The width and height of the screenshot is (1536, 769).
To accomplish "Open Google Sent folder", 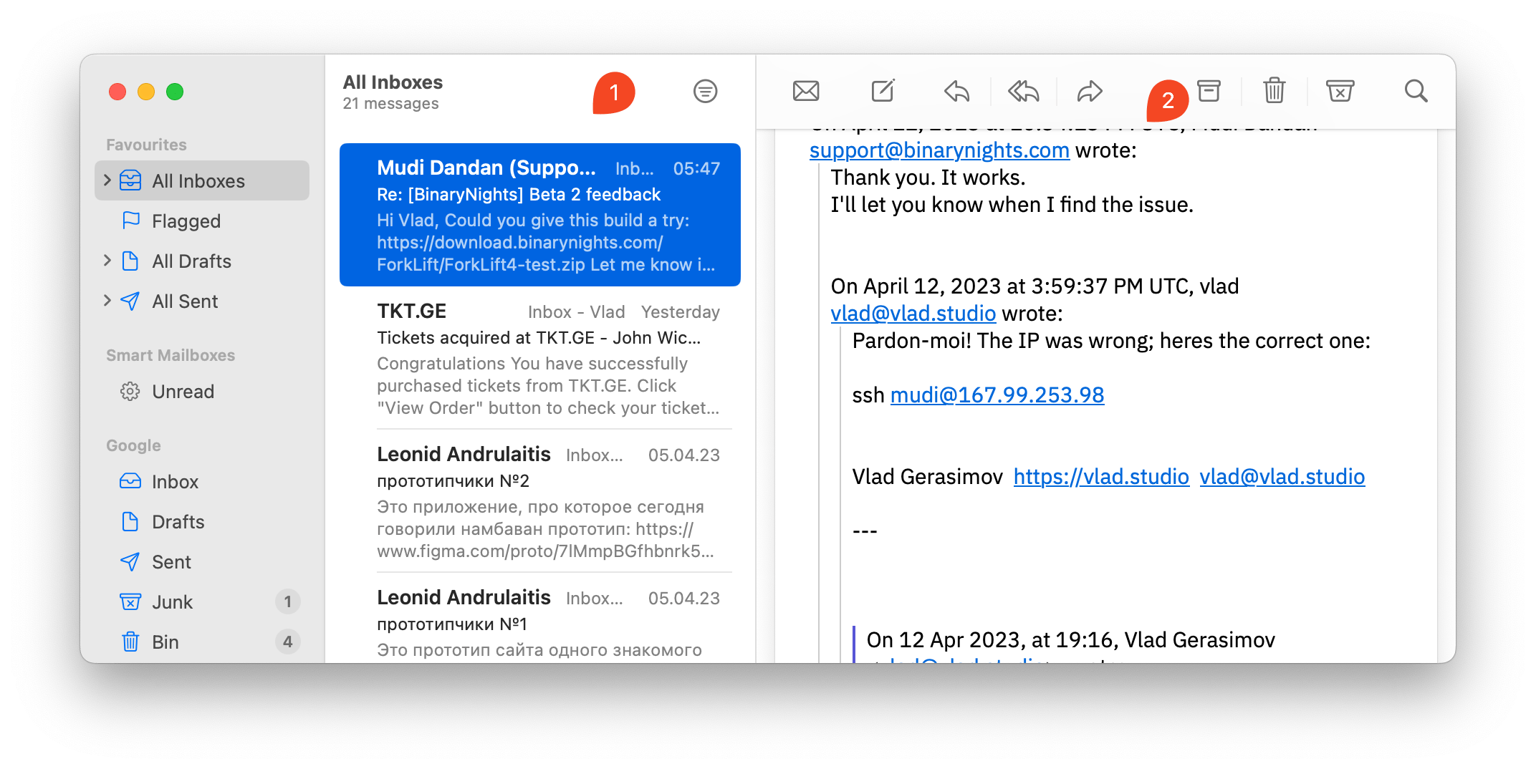I will (x=202, y=561).
